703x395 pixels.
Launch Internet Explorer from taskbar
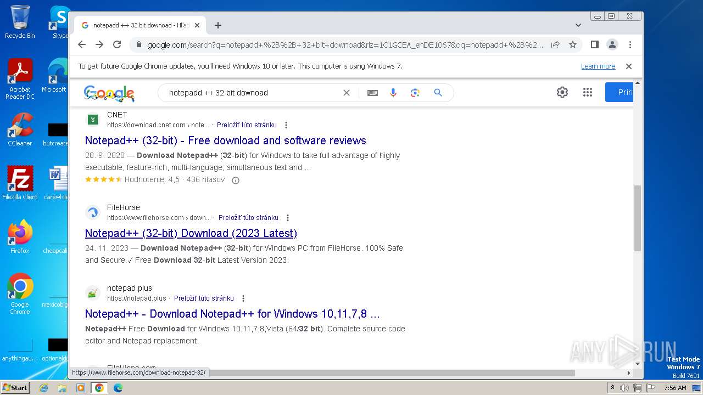click(x=44, y=388)
